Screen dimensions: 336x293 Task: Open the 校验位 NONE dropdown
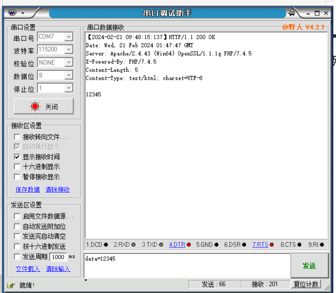click(x=69, y=62)
